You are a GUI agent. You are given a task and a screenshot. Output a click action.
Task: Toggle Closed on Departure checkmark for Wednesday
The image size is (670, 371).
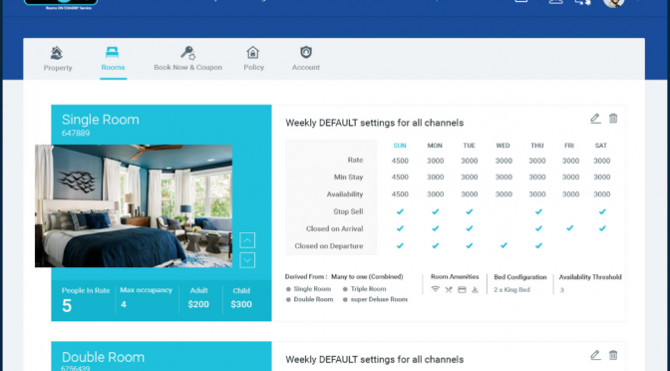click(x=503, y=245)
